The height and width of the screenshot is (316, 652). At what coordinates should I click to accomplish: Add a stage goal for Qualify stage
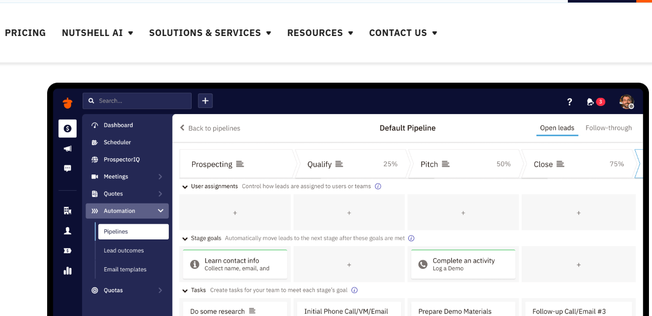point(349,265)
